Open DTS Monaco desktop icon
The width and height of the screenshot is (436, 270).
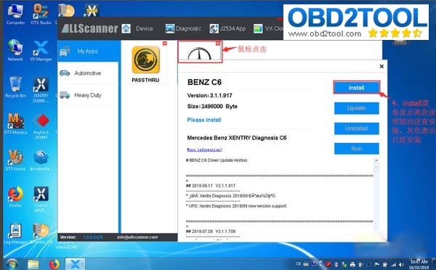coord(15,123)
